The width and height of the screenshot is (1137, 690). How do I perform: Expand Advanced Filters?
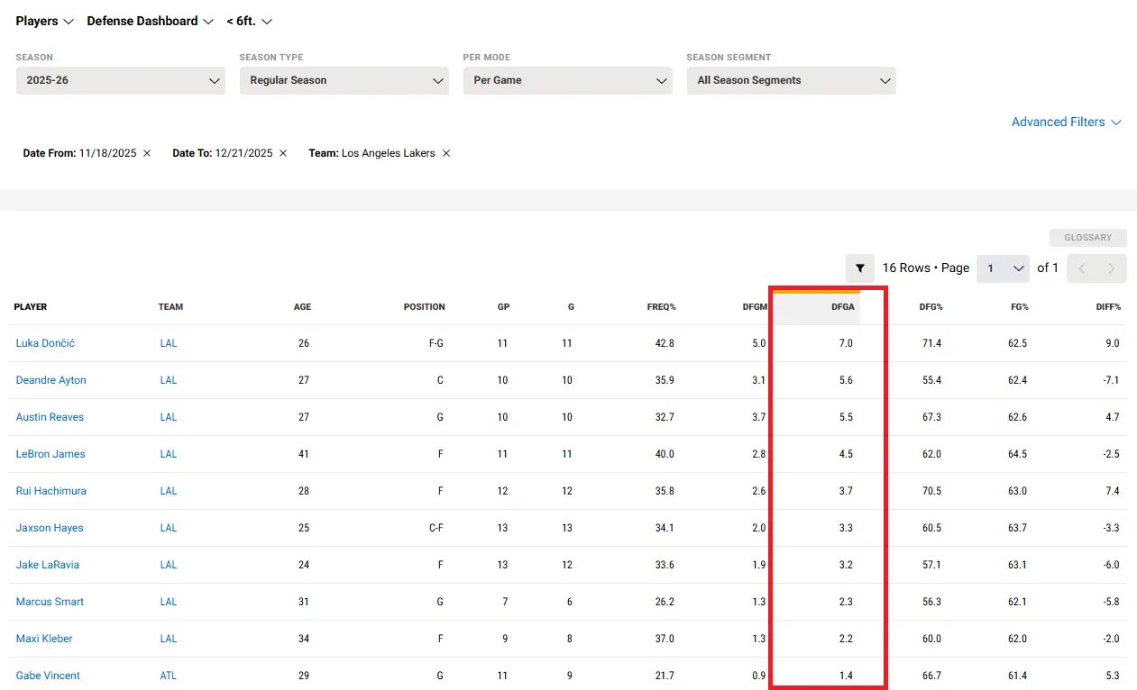(x=1066, y=122)
